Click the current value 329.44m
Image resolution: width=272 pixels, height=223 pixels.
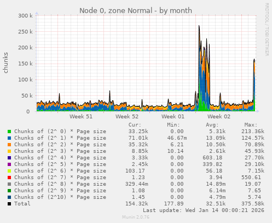click(137, 184)
